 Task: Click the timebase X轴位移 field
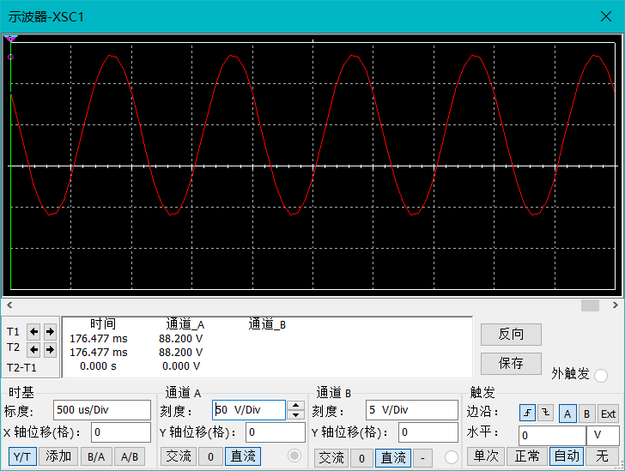[121, 432]
